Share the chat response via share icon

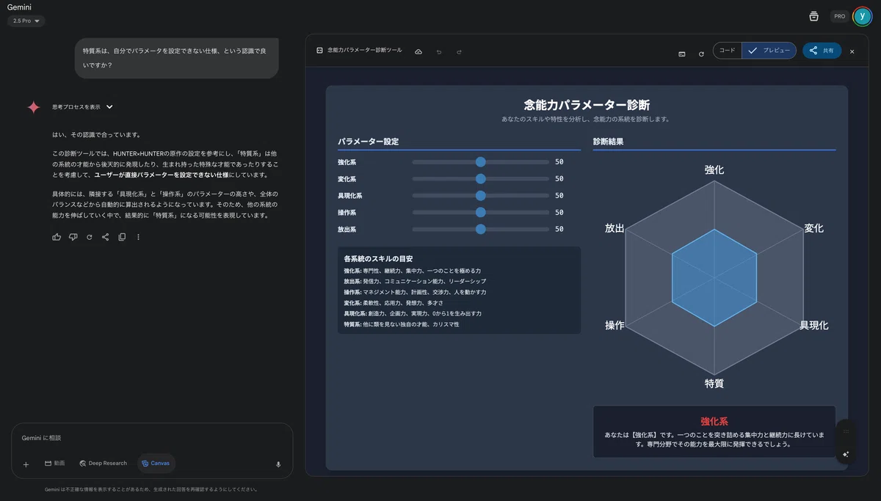(106, 237)
